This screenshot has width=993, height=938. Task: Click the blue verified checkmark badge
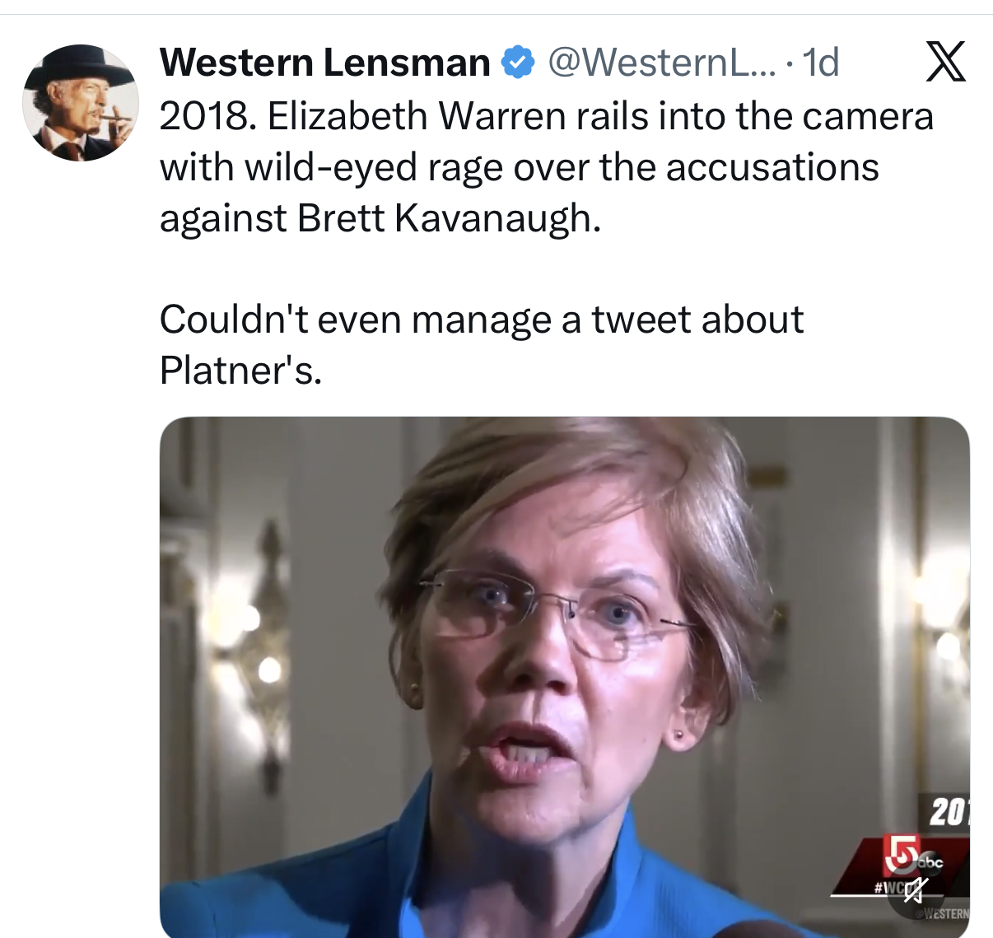click(x=518, y=63)
